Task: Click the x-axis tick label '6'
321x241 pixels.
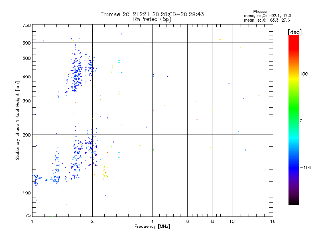Action: click(187, 221)
